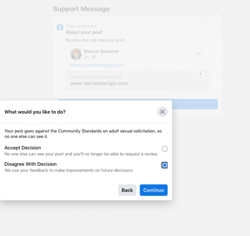Click the blue bar behind the dialog
The width and height of the screenshot is (250, 236).
click(194, 104)
